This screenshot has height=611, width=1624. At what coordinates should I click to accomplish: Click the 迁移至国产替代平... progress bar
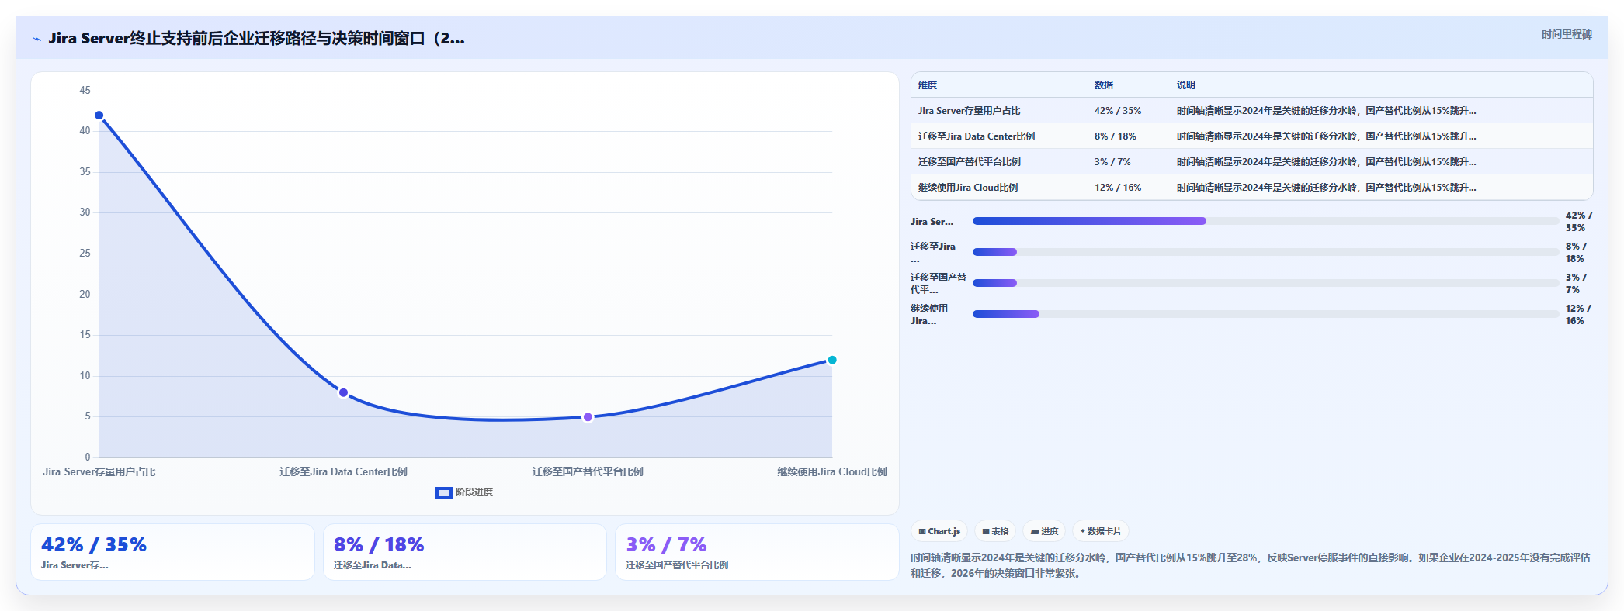pyautogui.click(x=1265, y=283)
